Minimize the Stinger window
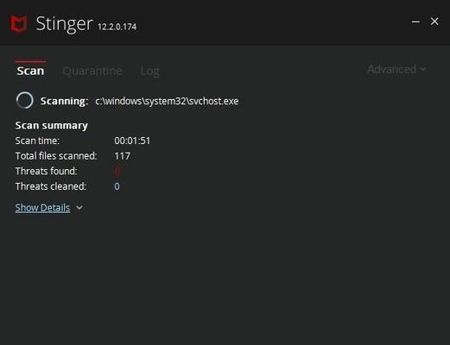Image resolution: width=450 pixels, height=345 pixels. (x=415, y=22)
